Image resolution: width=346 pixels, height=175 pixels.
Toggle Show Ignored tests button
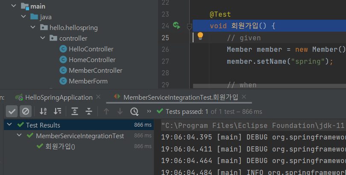click(x=26, y=111)
